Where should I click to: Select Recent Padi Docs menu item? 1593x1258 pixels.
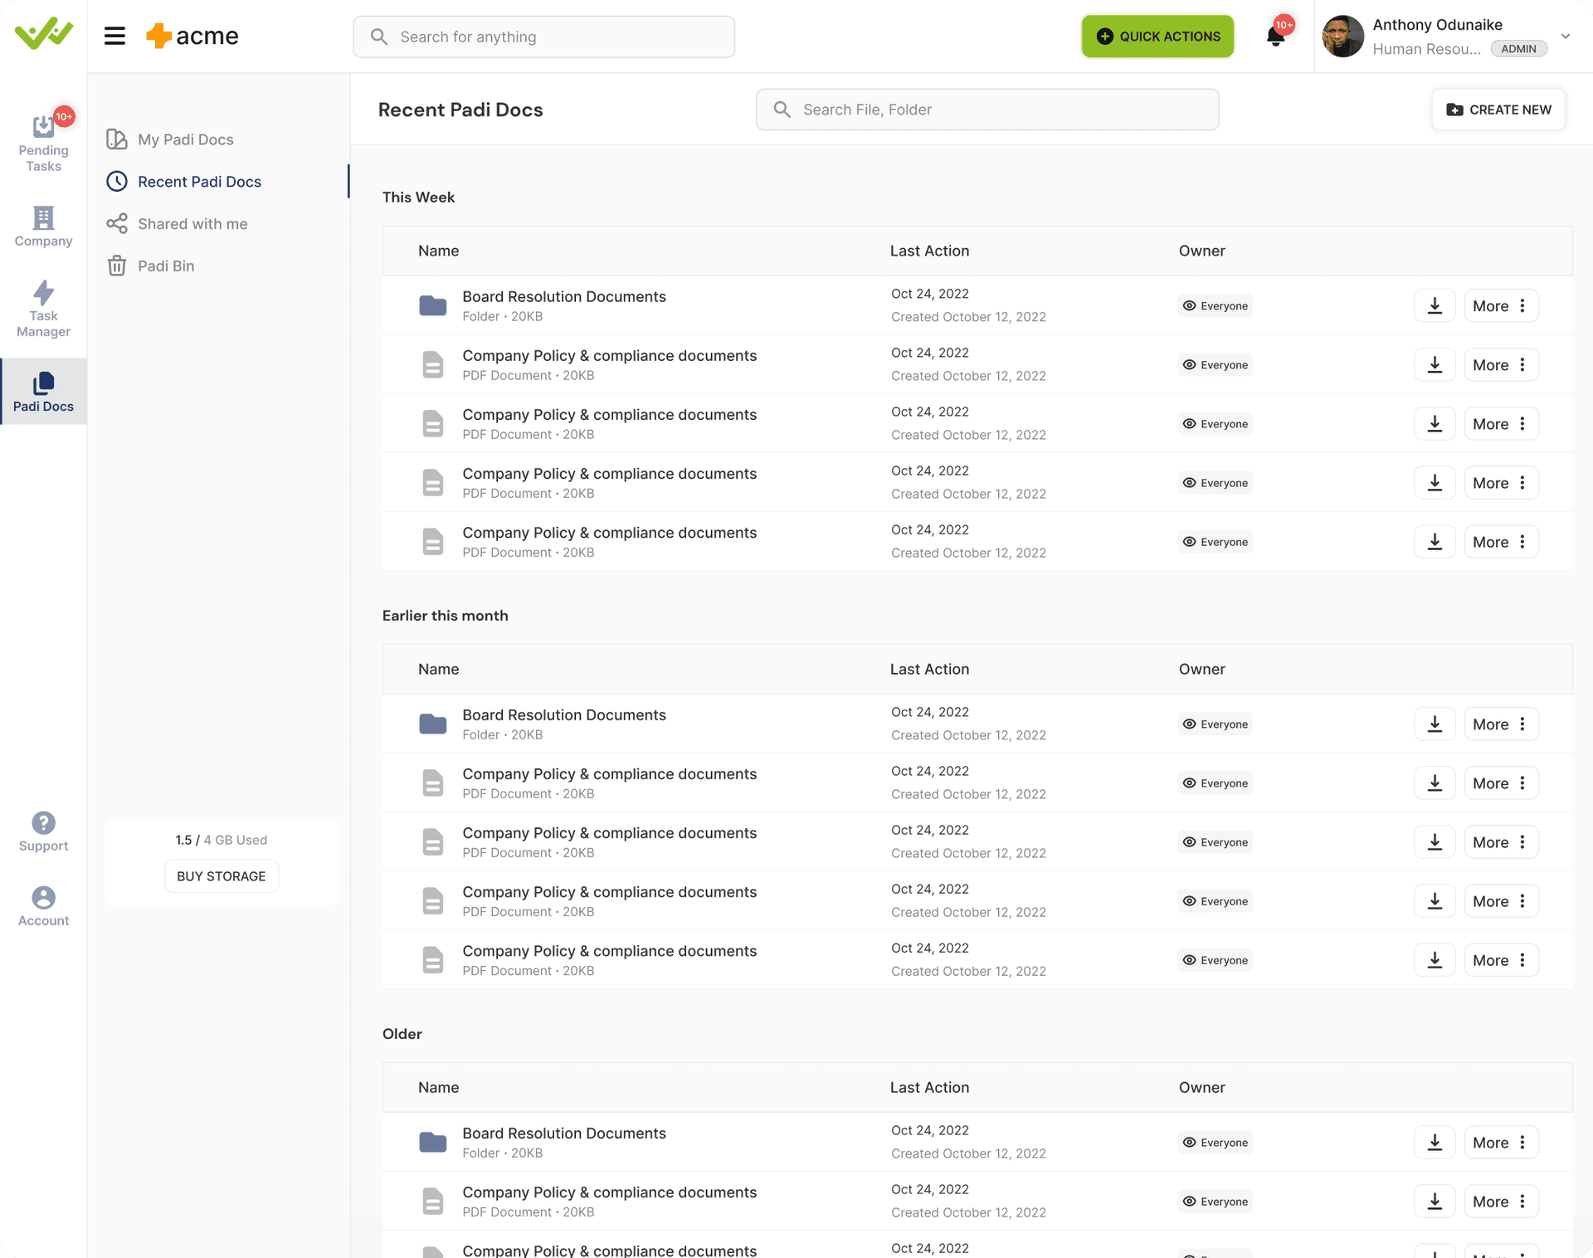click(x=184, y=182)
